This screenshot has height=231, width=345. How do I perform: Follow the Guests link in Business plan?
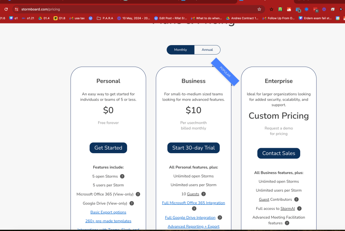193,194
